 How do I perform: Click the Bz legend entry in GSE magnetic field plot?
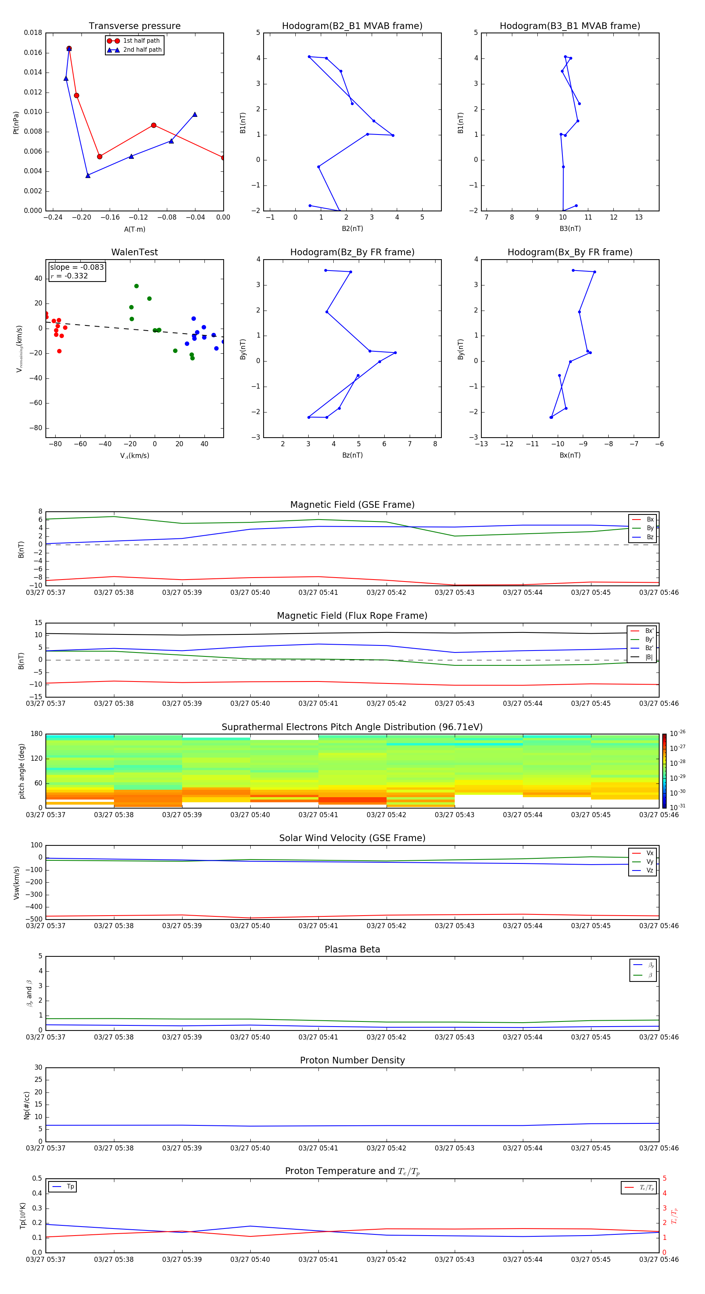(x=643, y=537)
